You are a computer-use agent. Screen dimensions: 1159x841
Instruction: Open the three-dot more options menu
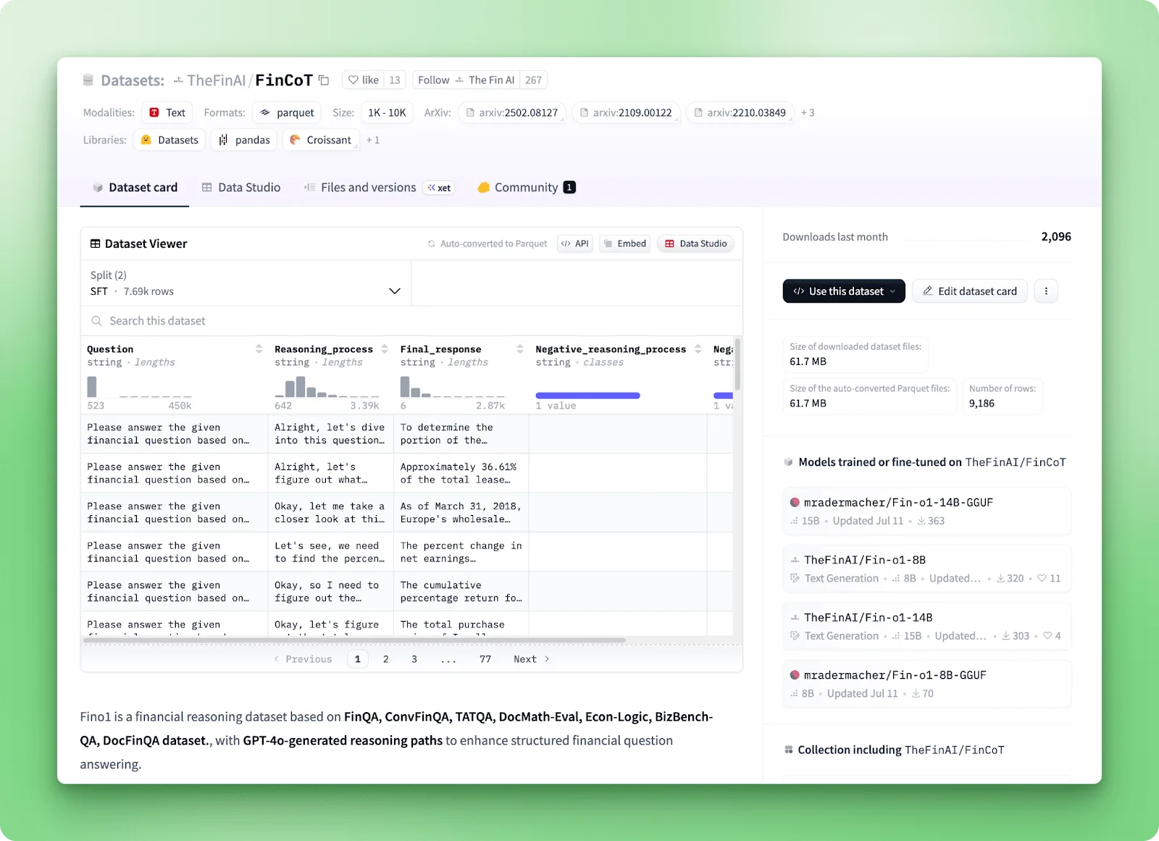click(x=1046, y=291)
